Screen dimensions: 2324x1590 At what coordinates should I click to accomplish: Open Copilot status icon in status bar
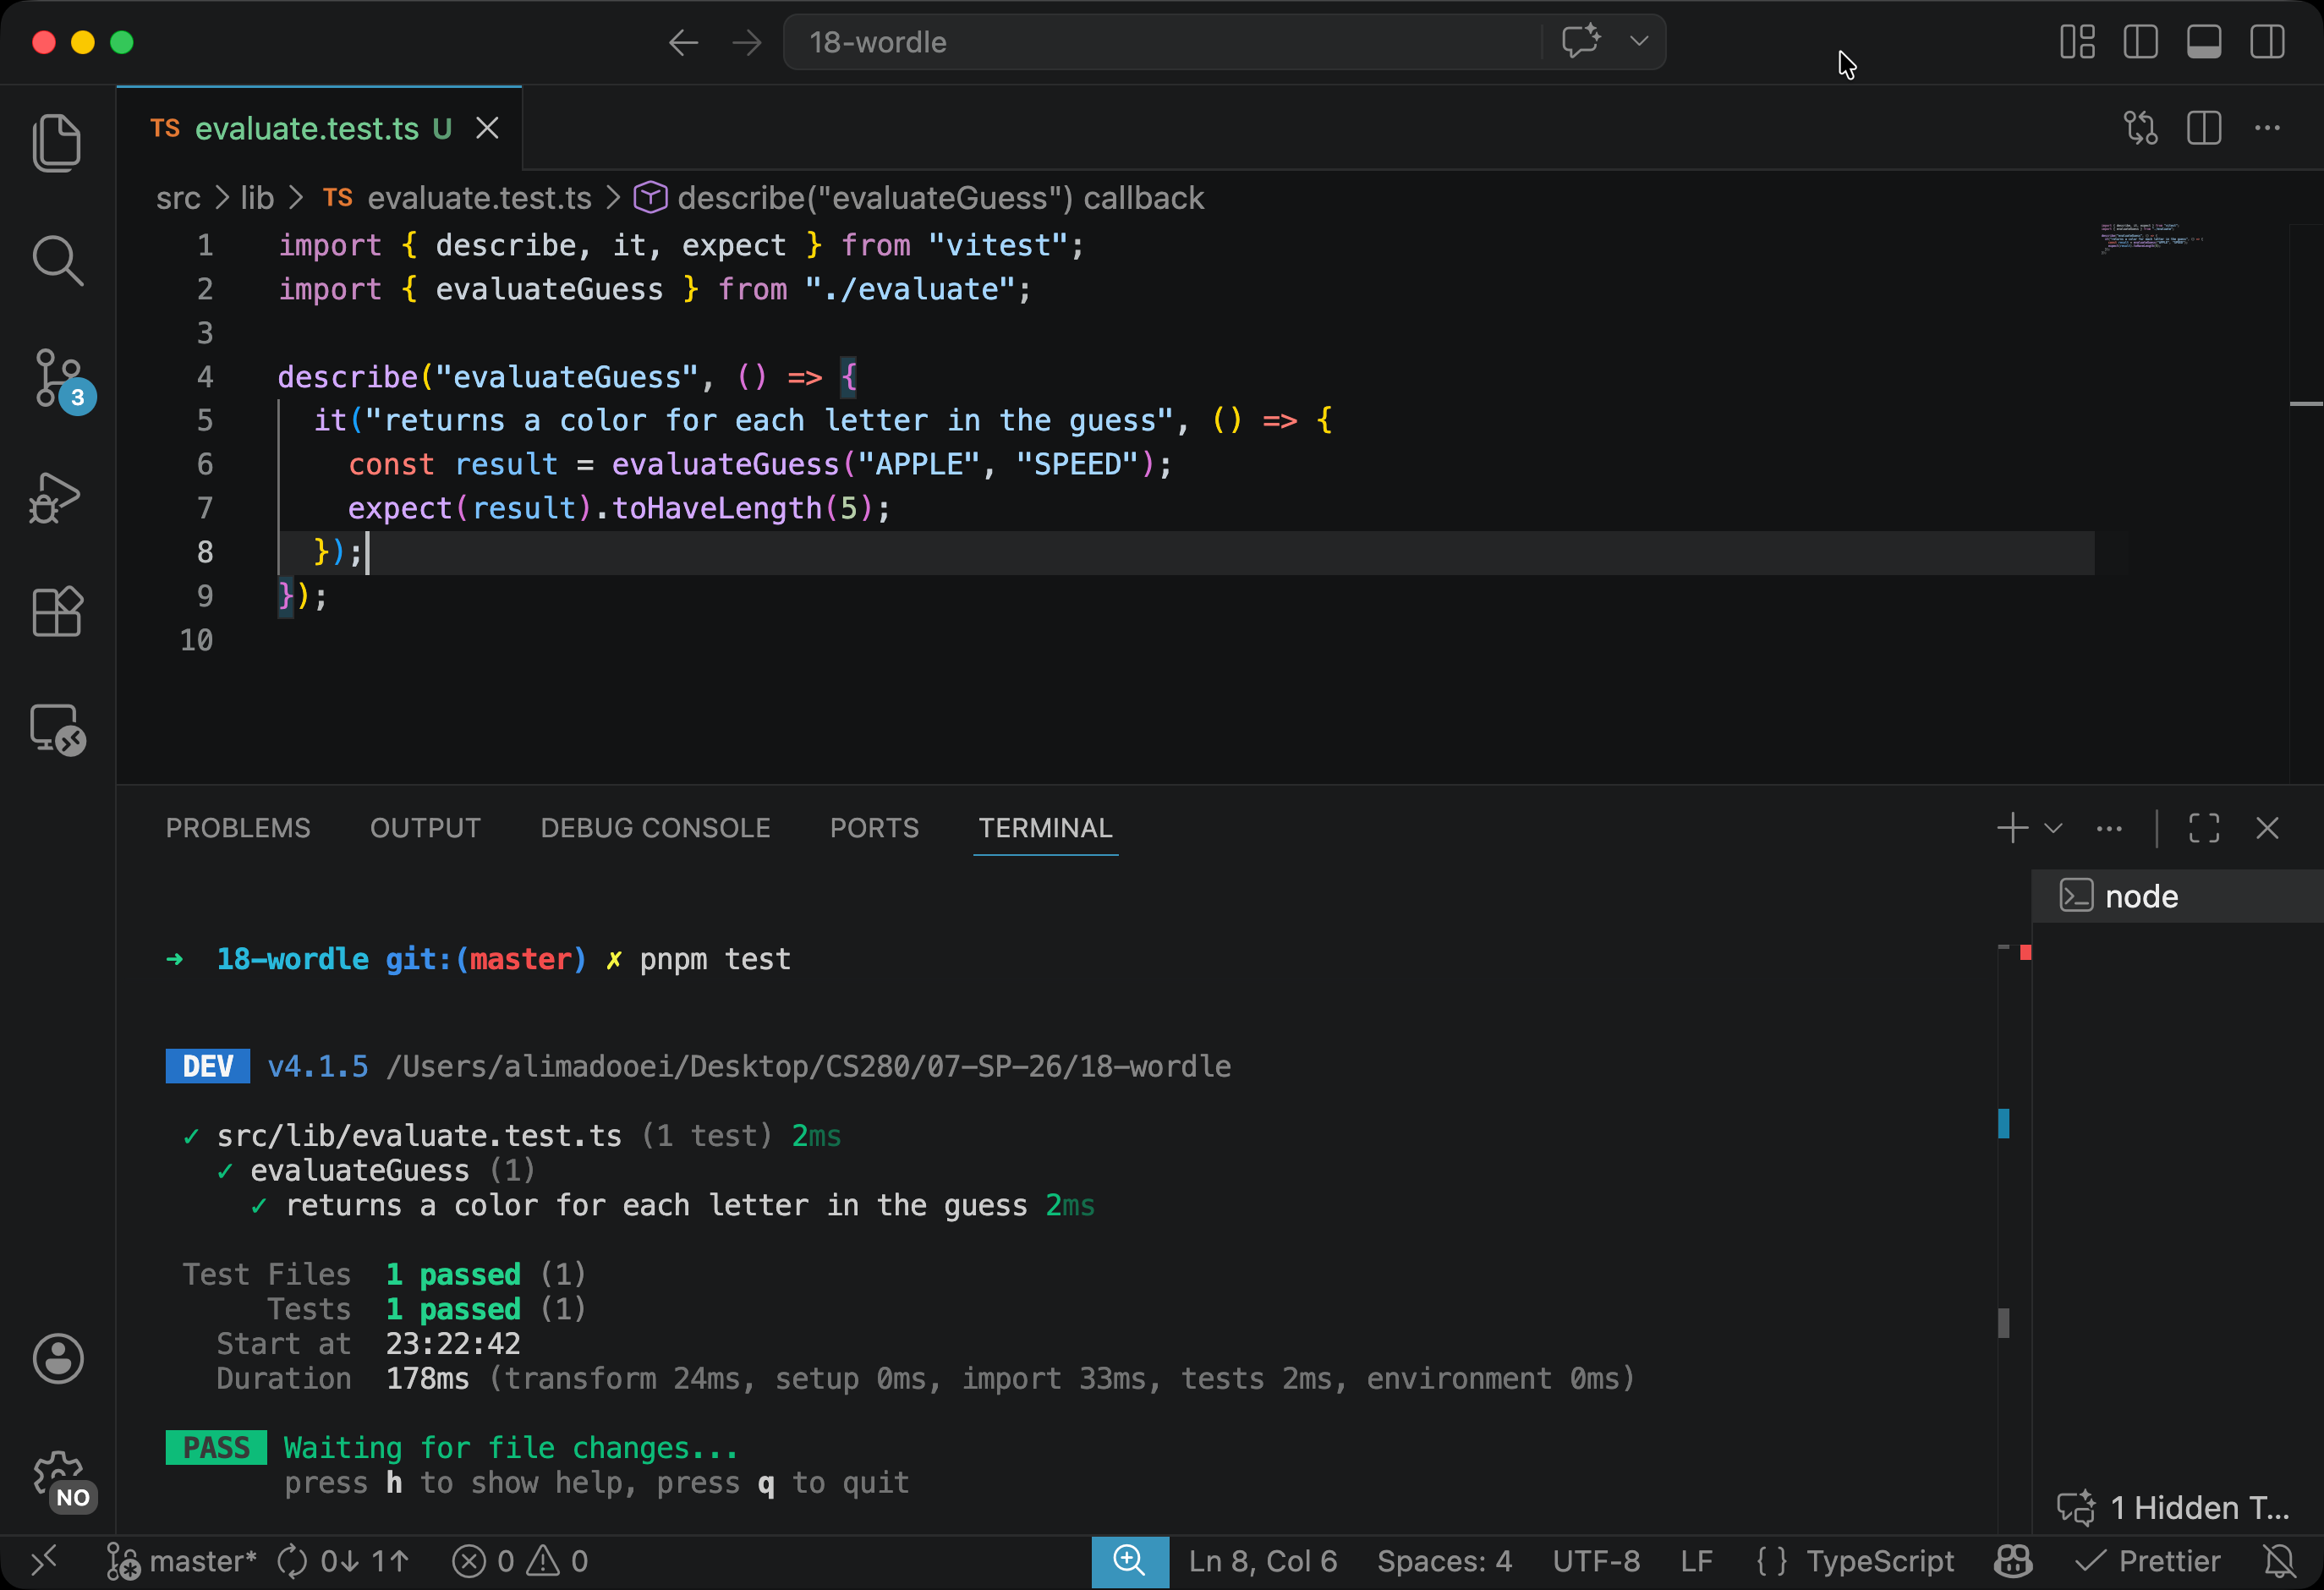tap(2014, 1561)
